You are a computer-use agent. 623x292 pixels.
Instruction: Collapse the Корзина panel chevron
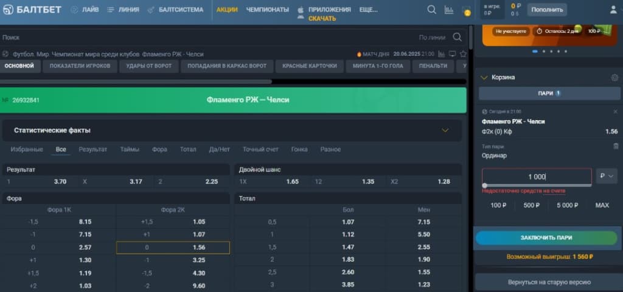tap(484, 78)
